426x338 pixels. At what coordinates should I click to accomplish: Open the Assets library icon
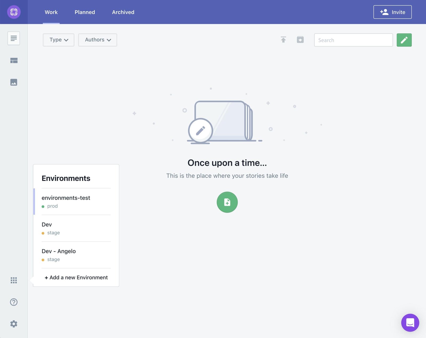14,82
